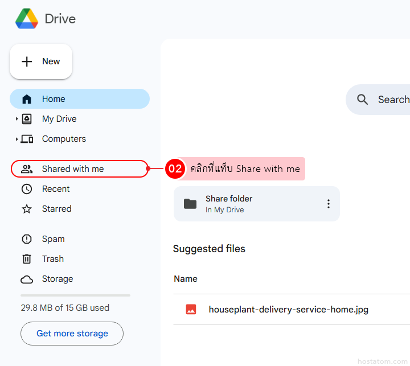Click the Search input field
The width and height of the screenshot is (410, 366).
tap(393, 100)
